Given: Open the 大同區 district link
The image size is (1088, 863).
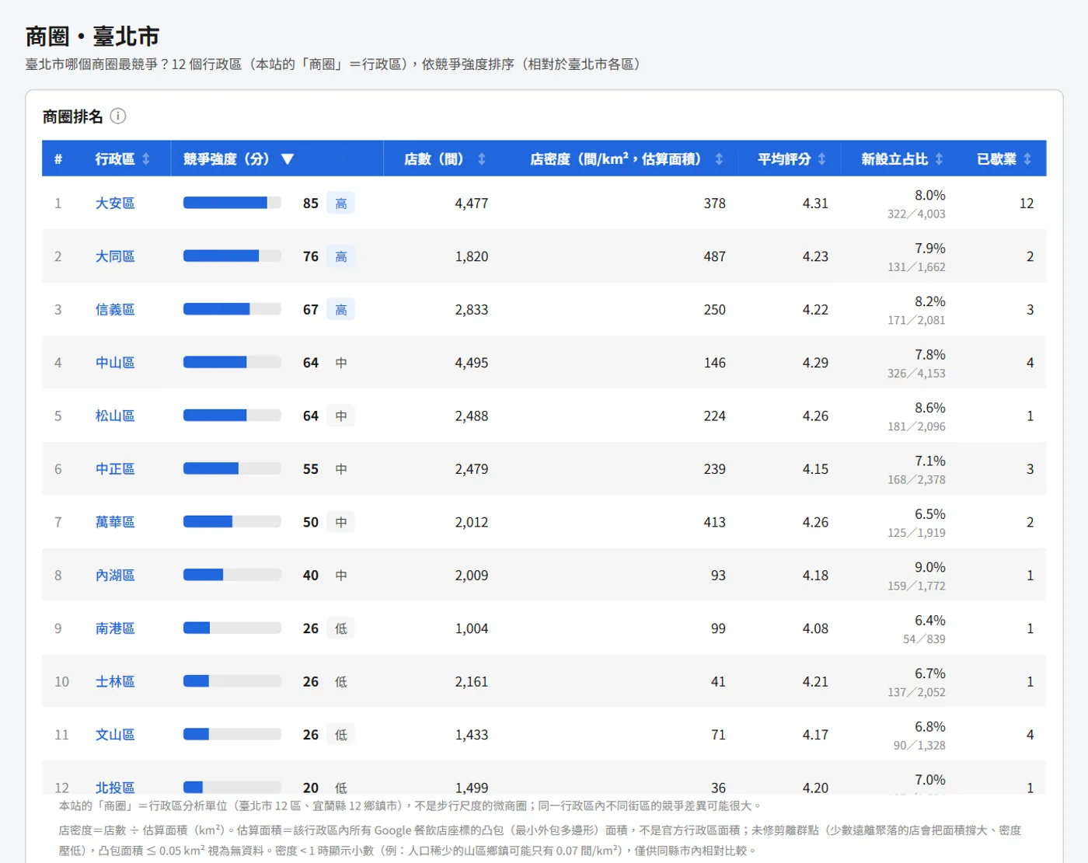Looking at the screenshot, I should 115,256.
